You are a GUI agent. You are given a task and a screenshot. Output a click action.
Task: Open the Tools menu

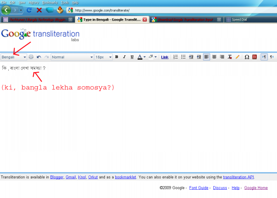click(x=65, y=2)
